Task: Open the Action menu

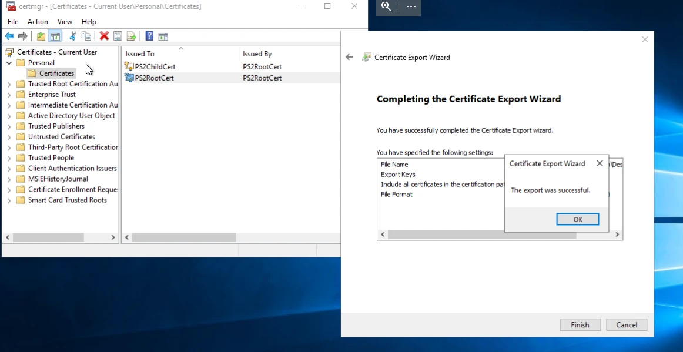Action: (37, 21)
